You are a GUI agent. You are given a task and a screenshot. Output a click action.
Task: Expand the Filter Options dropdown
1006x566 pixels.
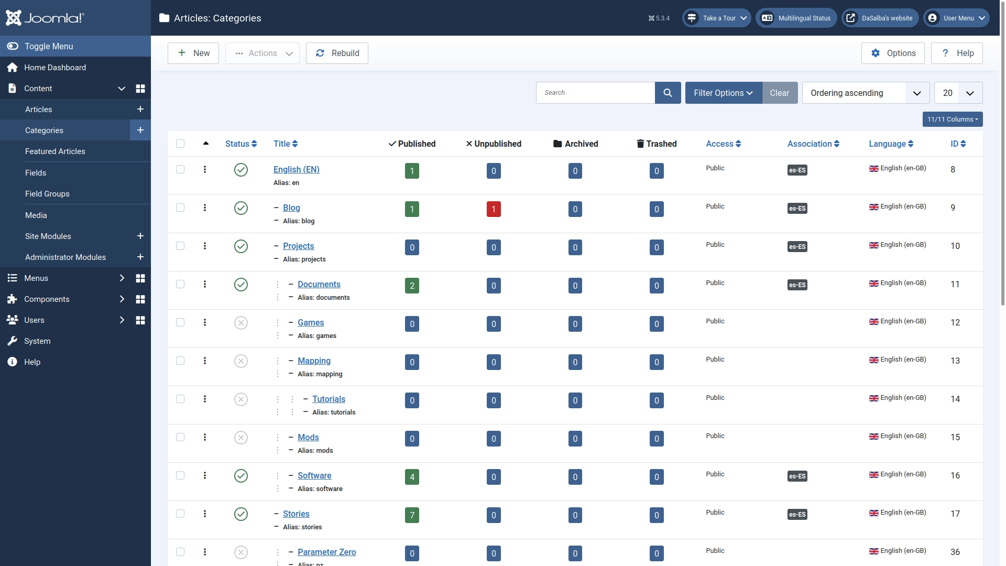(723, 93)
